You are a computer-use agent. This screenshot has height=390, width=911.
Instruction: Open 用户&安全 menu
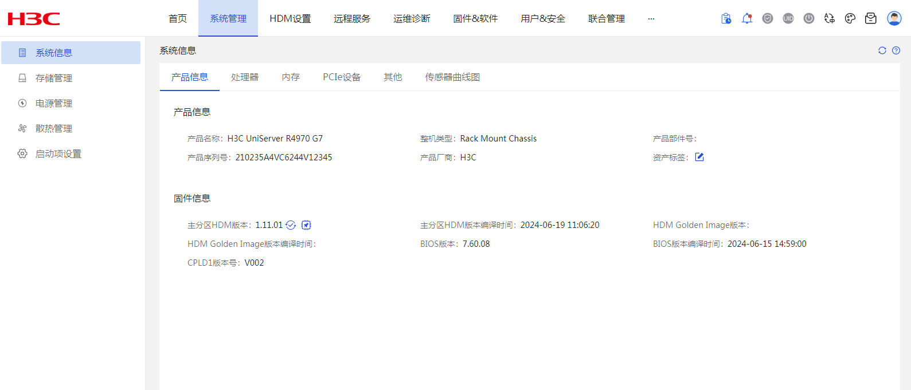(543, 18)
